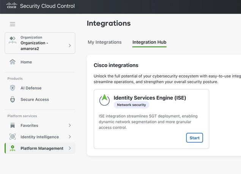Click the AI Defense shield icon
241x174 pixels.
pos(13,88)
